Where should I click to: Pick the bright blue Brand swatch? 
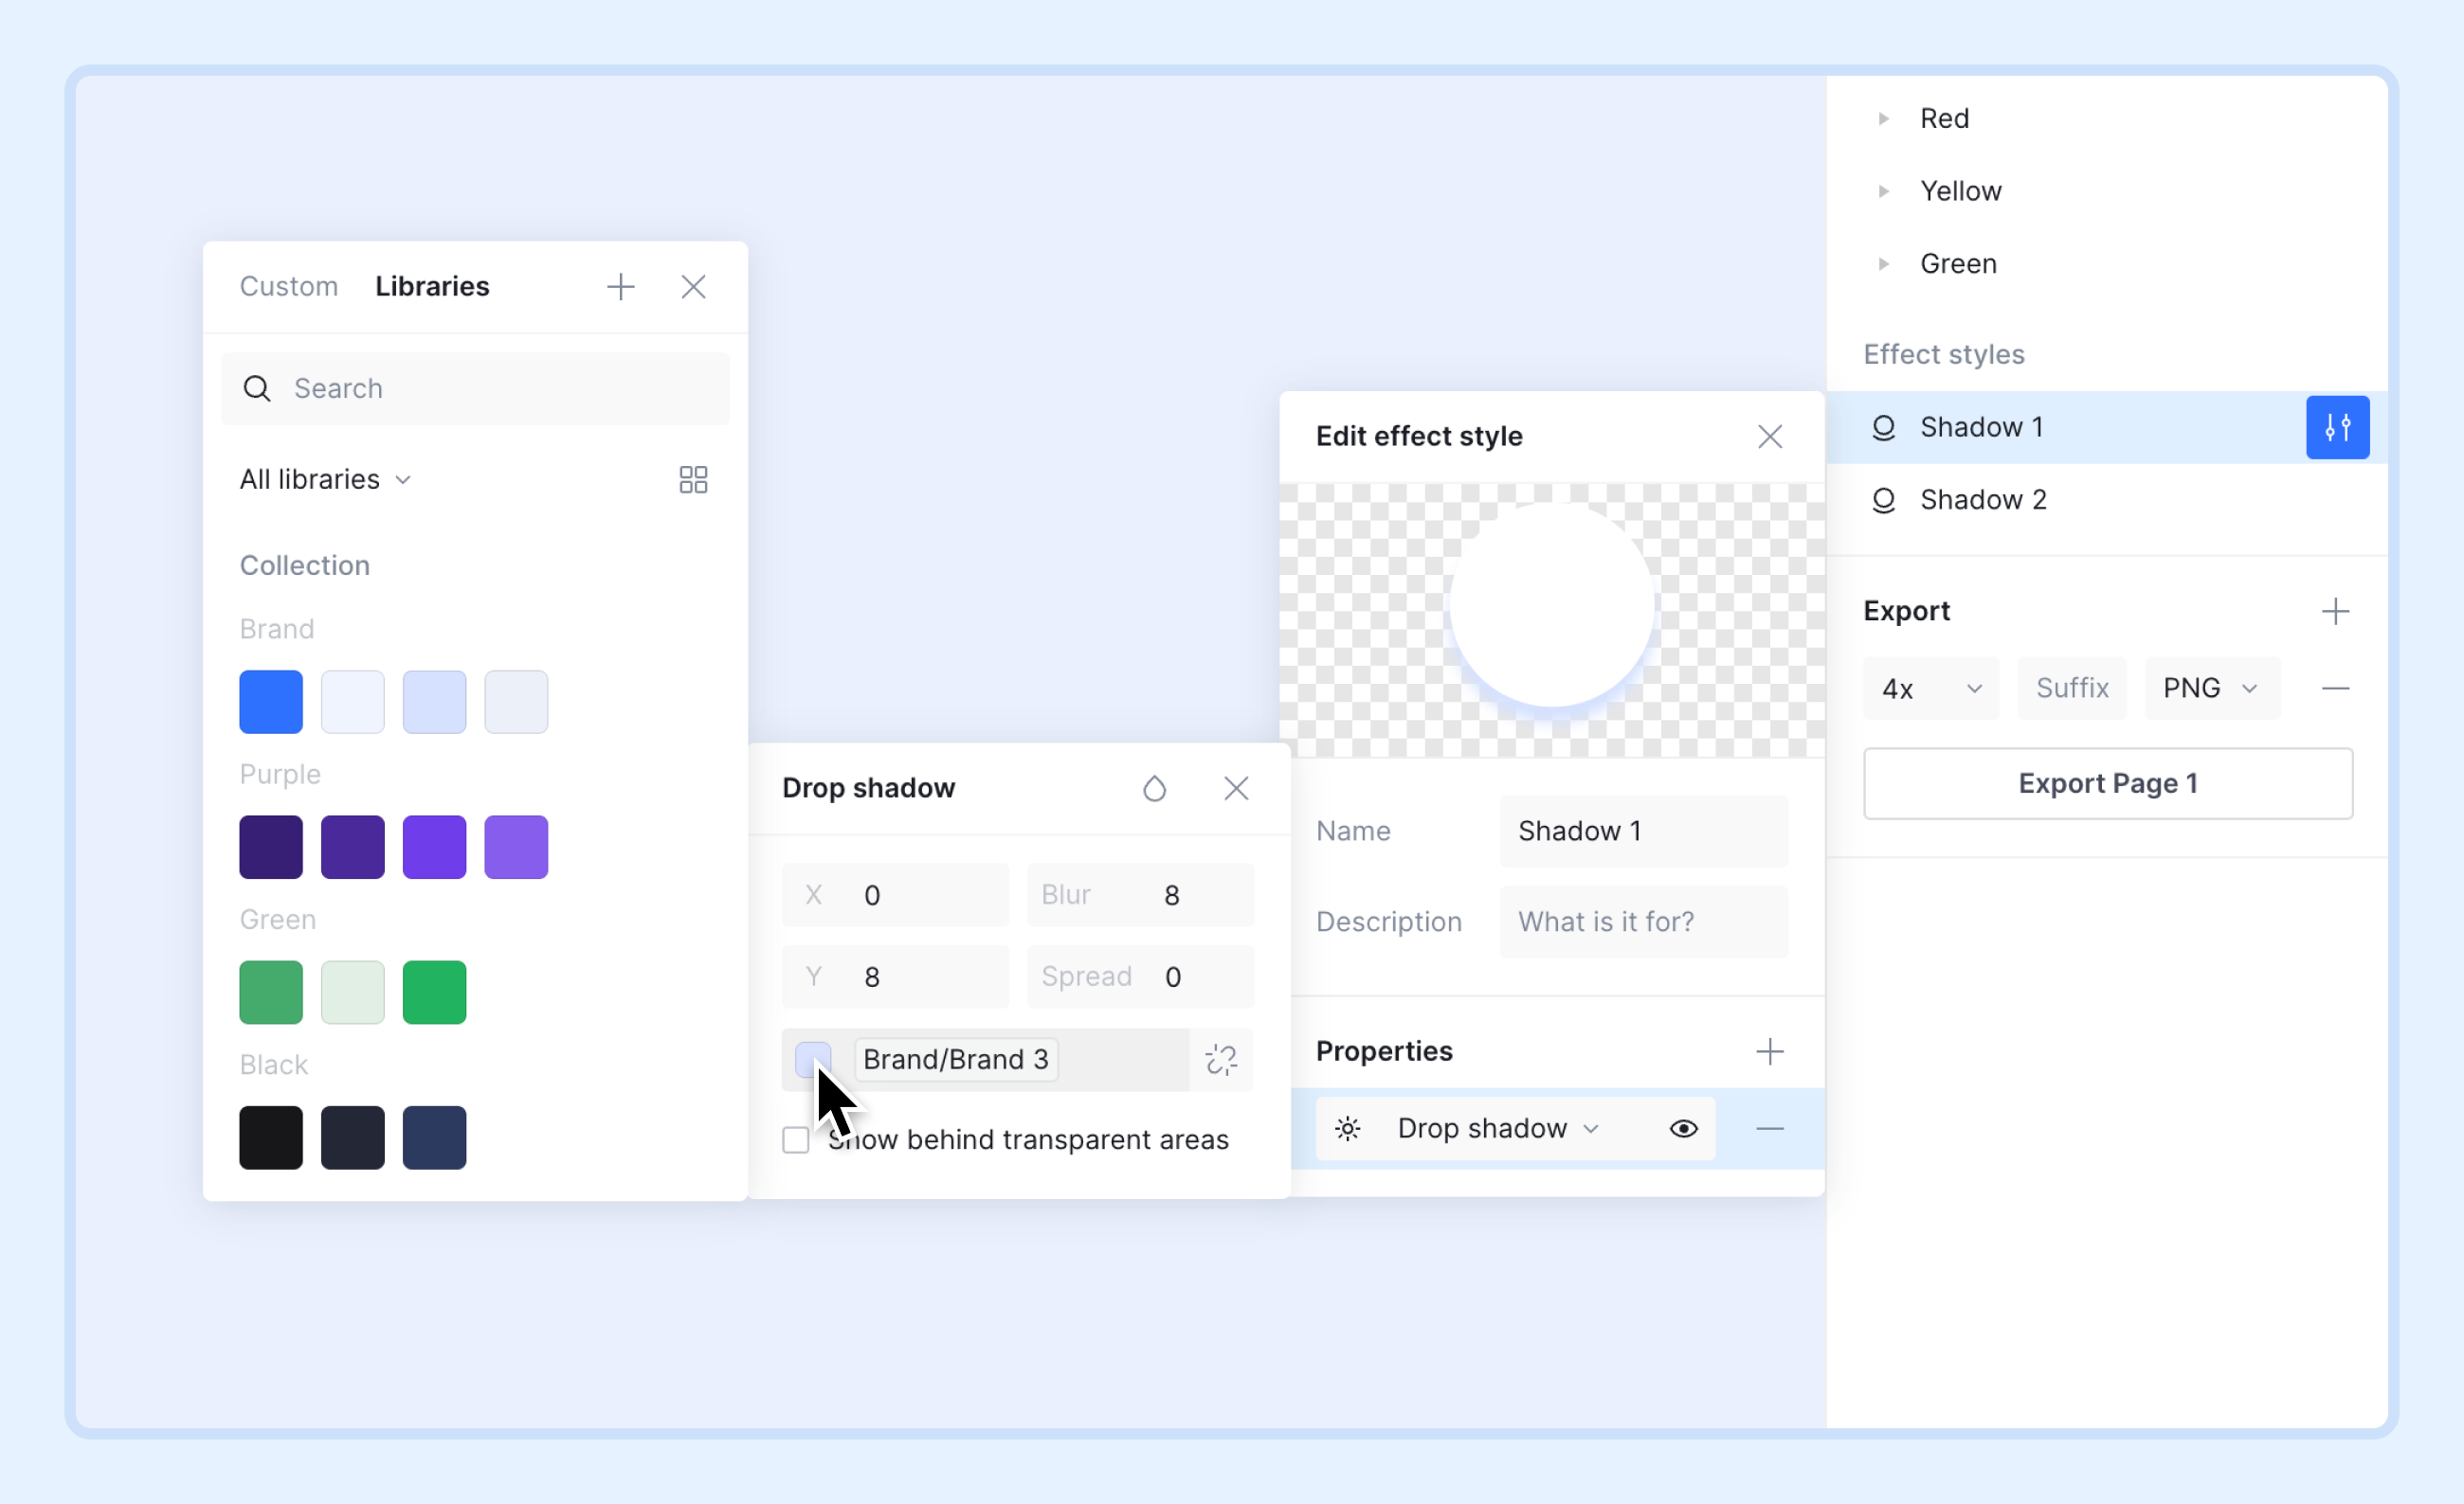click(x=271, y=702)
